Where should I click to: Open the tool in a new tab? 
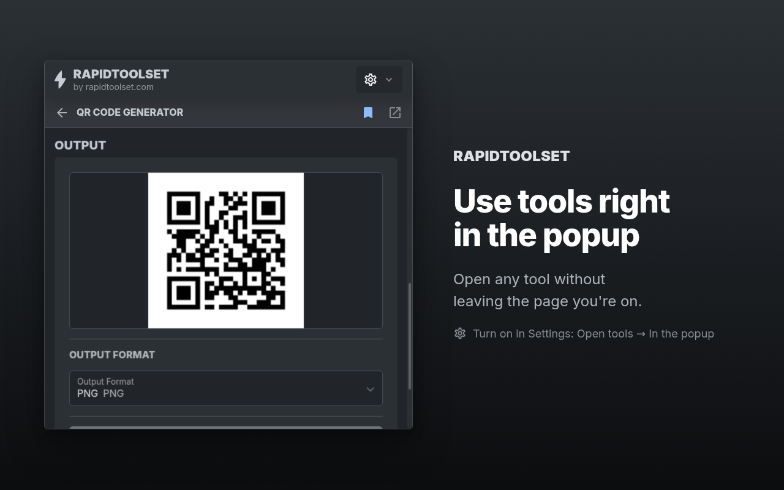395,113
